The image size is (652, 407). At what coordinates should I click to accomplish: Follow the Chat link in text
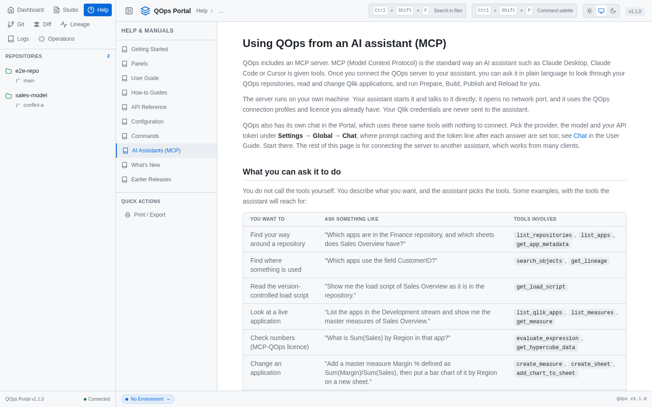point(580,136)
